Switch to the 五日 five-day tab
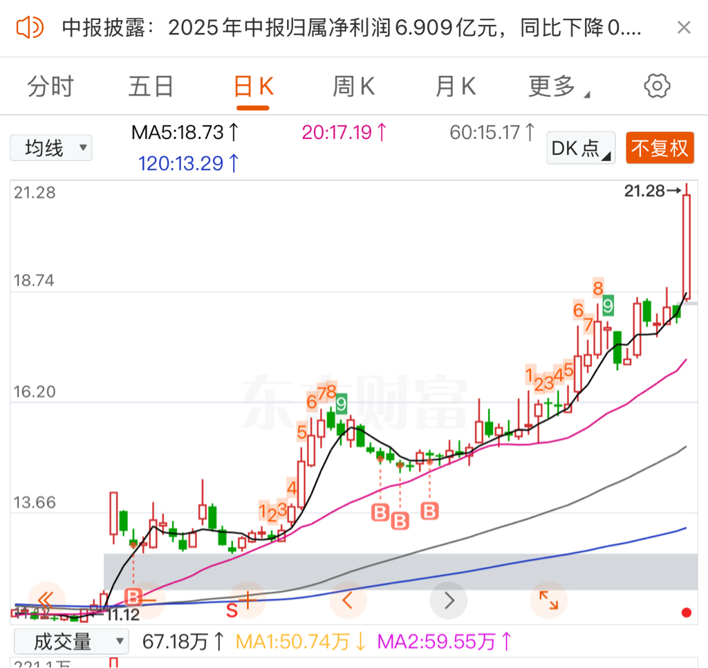 [151, 86]
